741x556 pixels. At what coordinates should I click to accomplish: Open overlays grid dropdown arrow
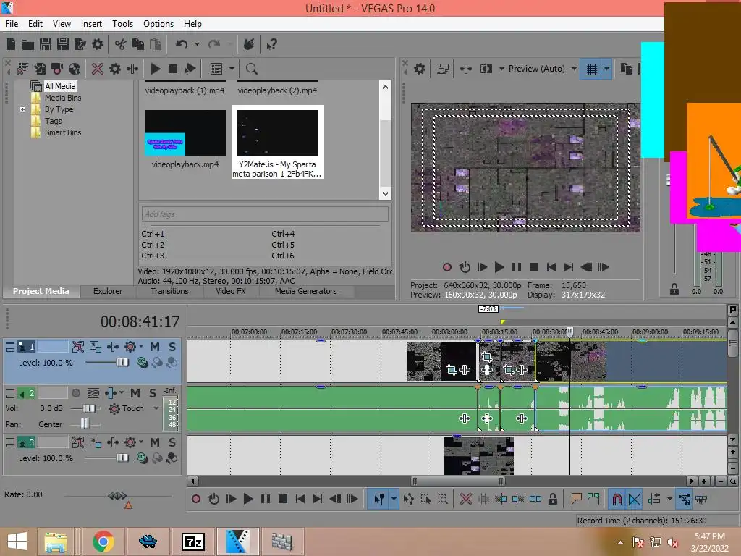pyautogui.click(x=607, y=69)
